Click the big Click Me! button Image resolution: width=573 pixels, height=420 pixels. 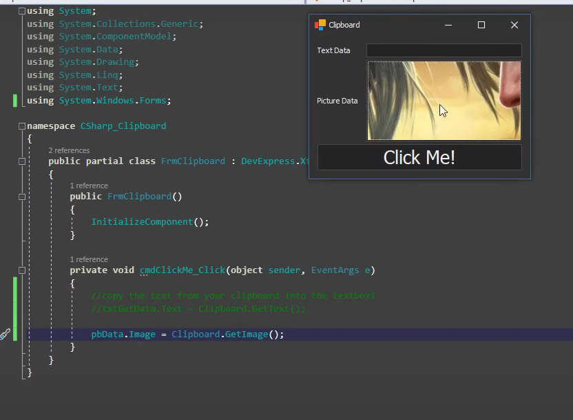click(419, 157)
